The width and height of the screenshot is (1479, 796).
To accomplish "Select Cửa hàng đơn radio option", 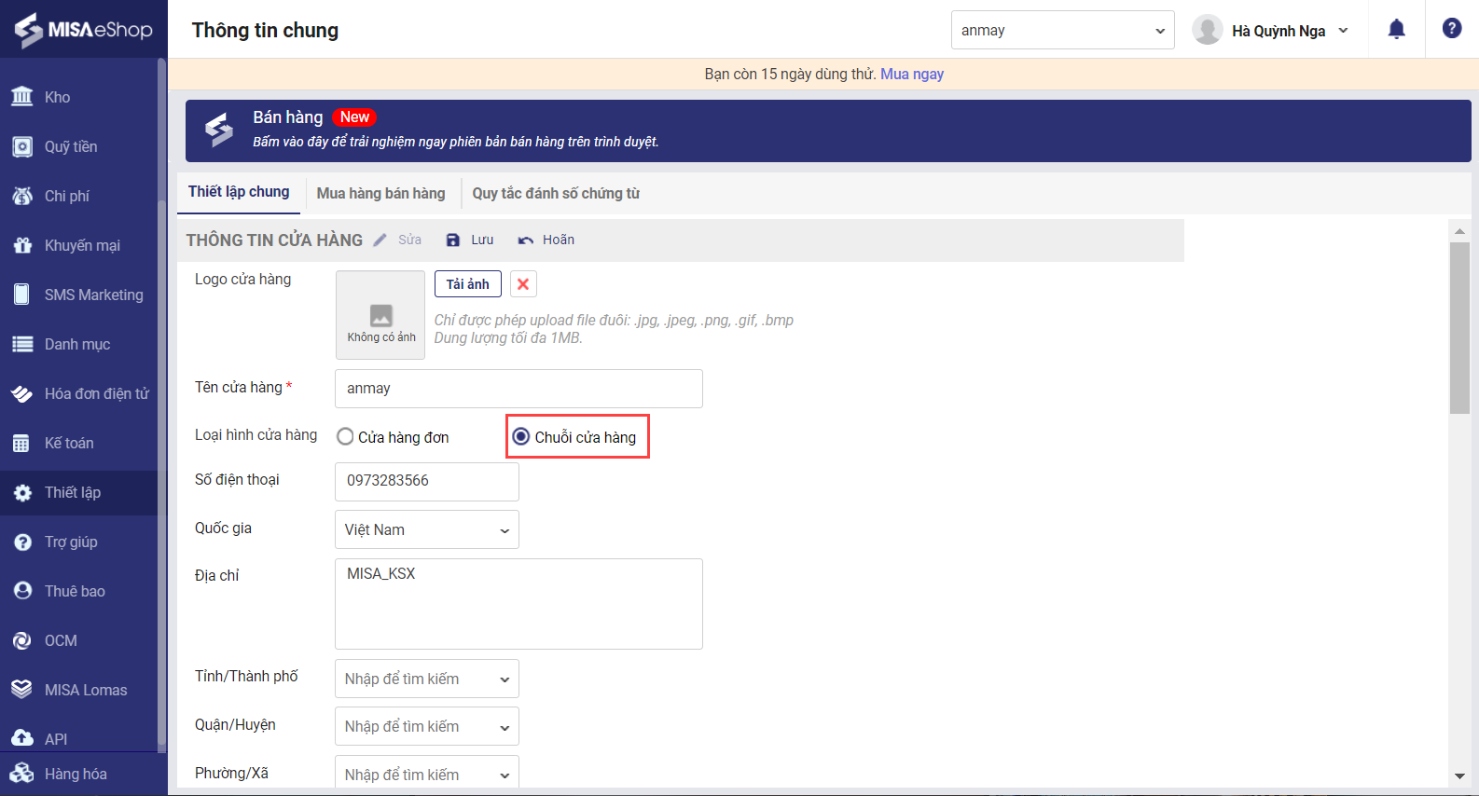I will 345,437.
